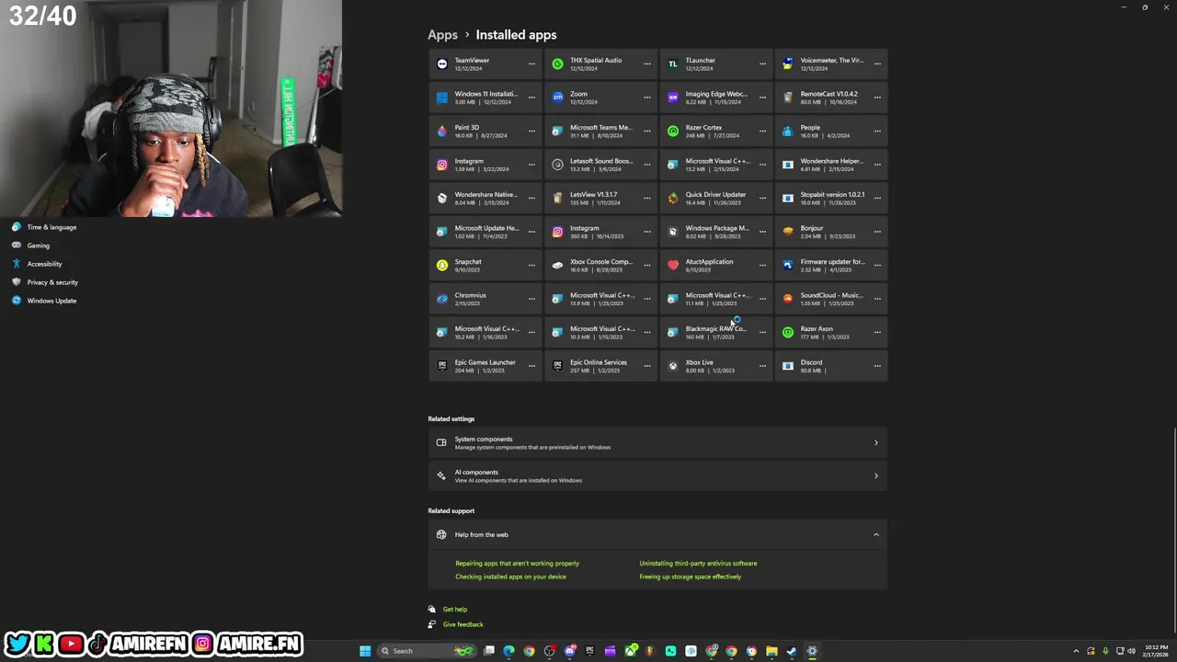Open Privacy & security settings

52,282
